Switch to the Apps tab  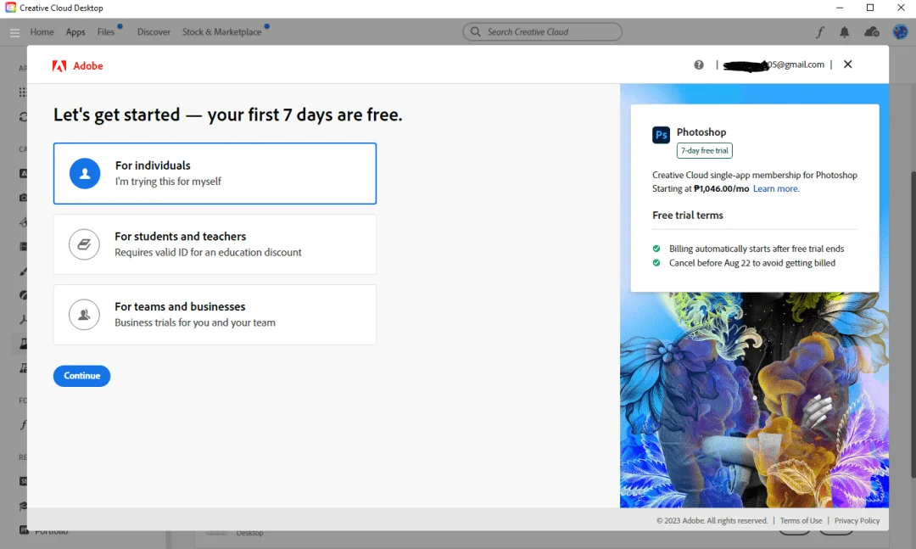(75, 32)
